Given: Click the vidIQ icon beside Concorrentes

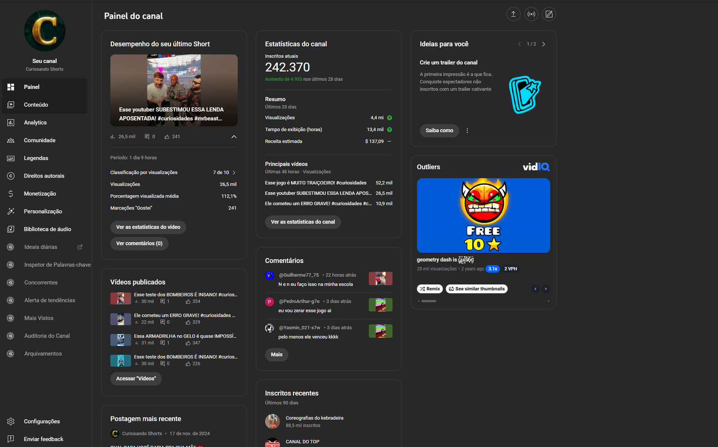Looking at the screenshot, I should [x=10, y=283].
